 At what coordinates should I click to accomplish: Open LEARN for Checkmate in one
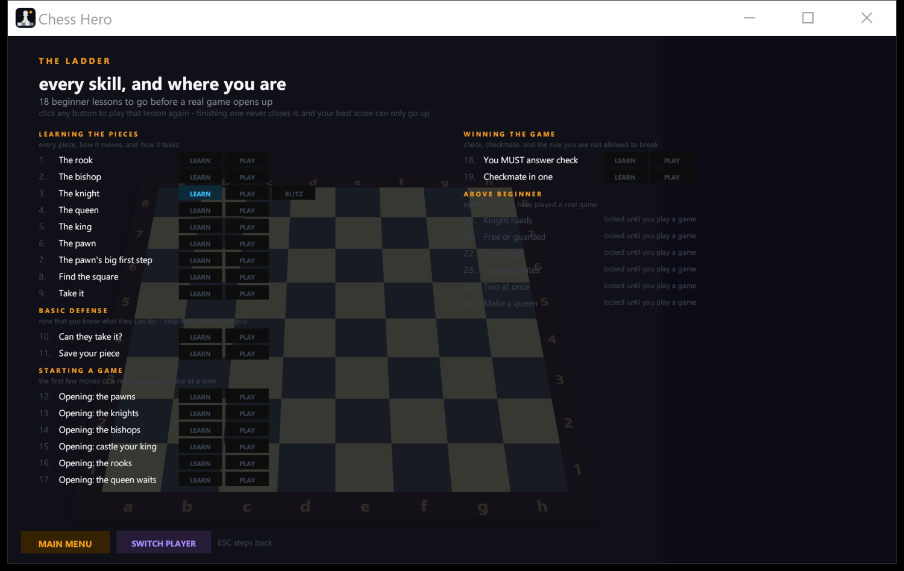click(625, 178)
